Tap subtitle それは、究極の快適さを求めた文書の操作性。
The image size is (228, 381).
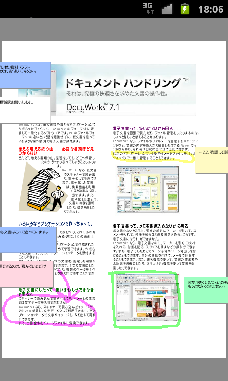pos(117,93)
